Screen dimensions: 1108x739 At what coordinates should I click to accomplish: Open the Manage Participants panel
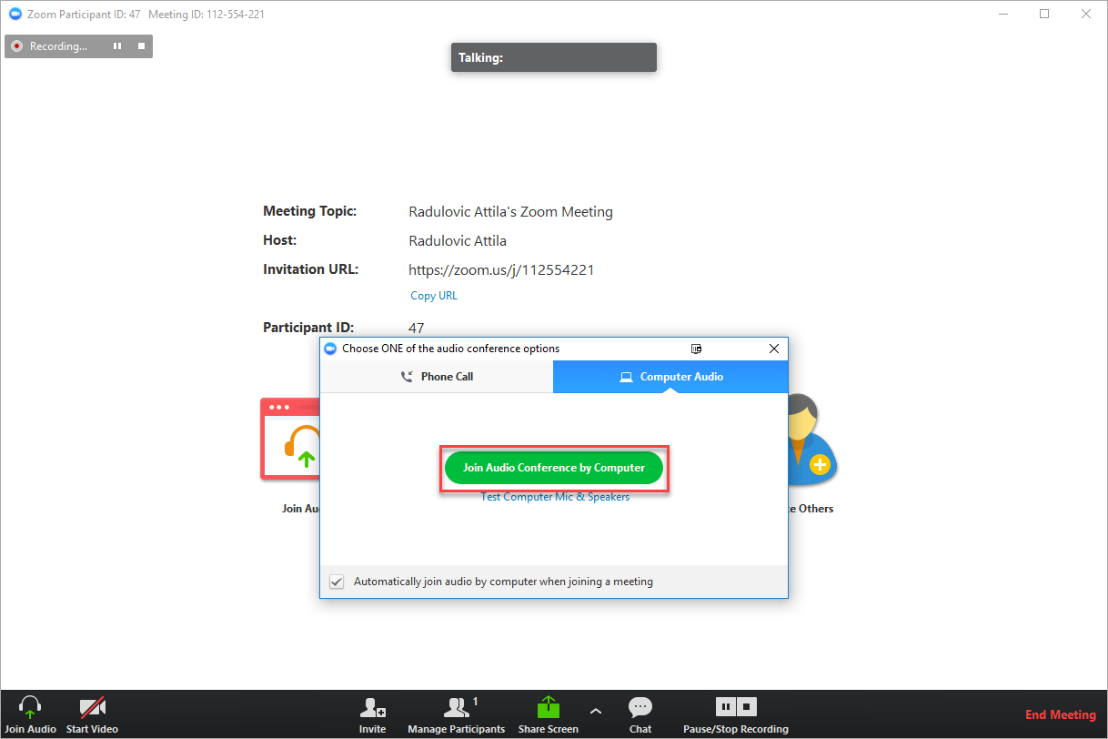tap(457, 714)
